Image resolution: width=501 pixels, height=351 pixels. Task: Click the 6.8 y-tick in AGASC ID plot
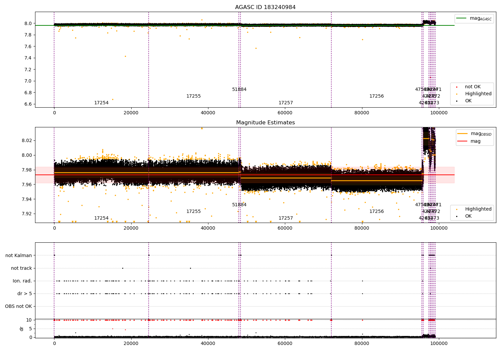tap(28, 93)
